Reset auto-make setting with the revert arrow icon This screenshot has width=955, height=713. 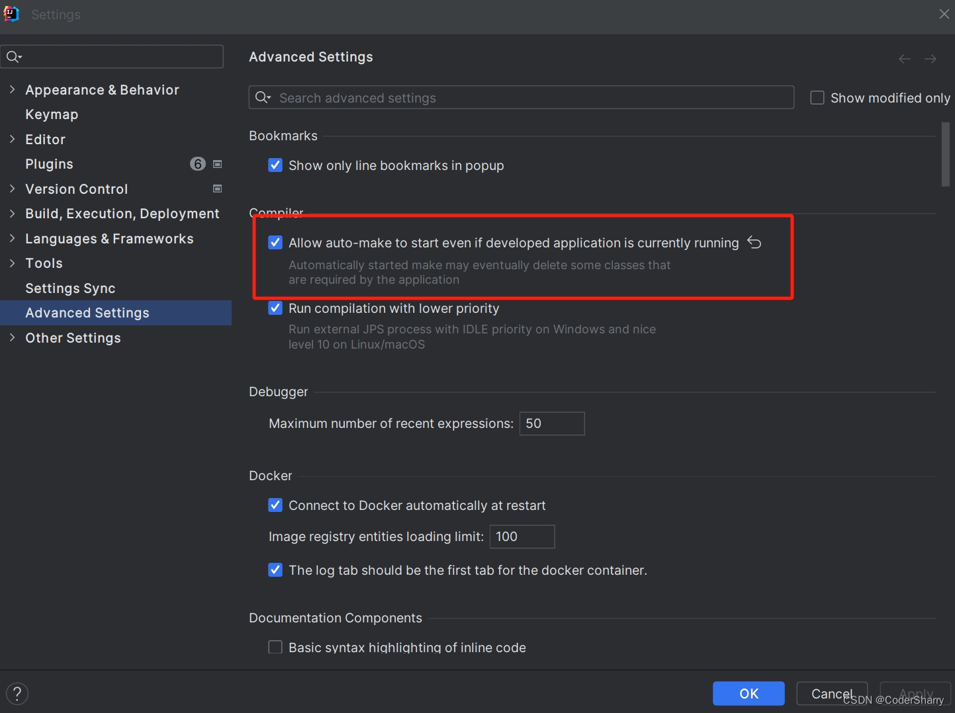754,243
